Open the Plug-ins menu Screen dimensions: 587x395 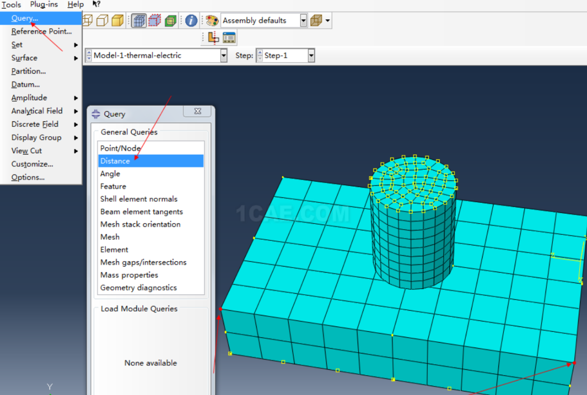pos(44,4)
